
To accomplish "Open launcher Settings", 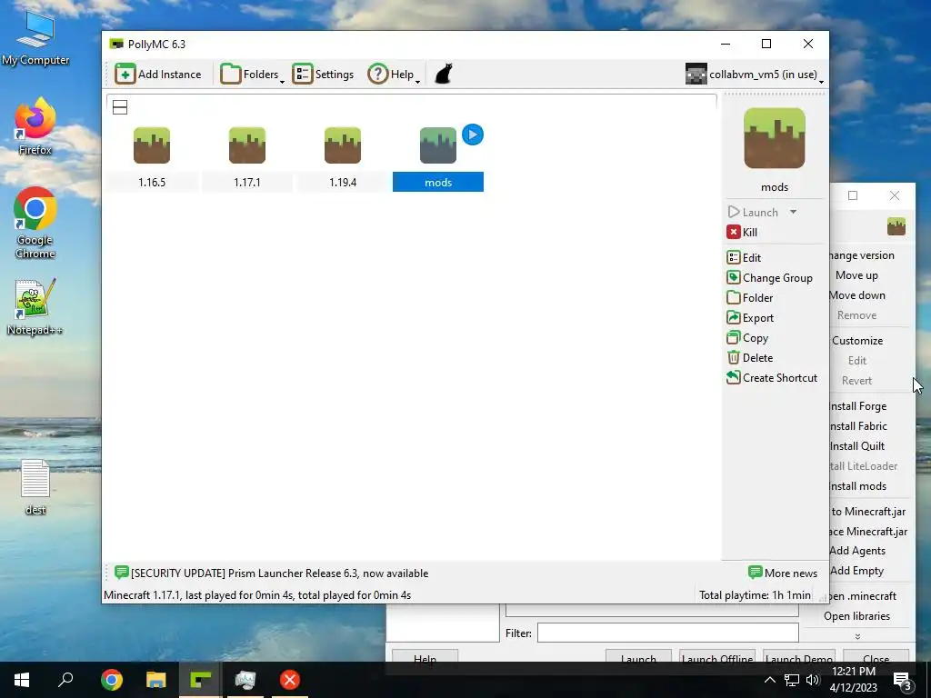I will point(323,75).
